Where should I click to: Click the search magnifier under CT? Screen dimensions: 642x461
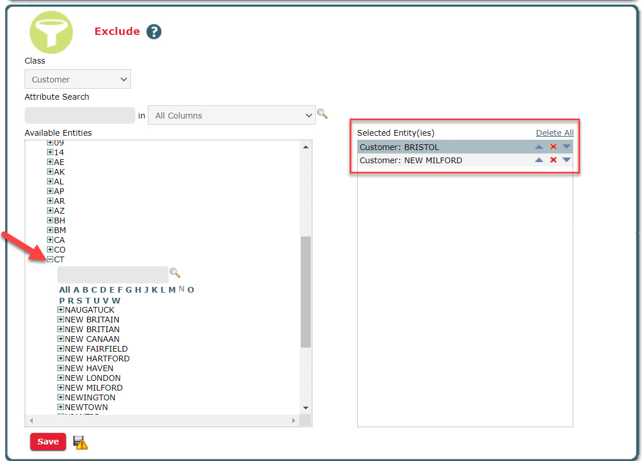click(175, 273)
